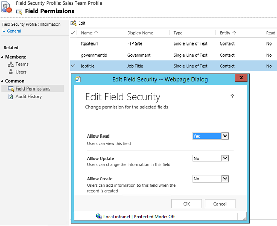Select the ftpsiteurl row name
The width and height of the screenshot is (277, 226).
pyautogui.click(x=89, y=43)
